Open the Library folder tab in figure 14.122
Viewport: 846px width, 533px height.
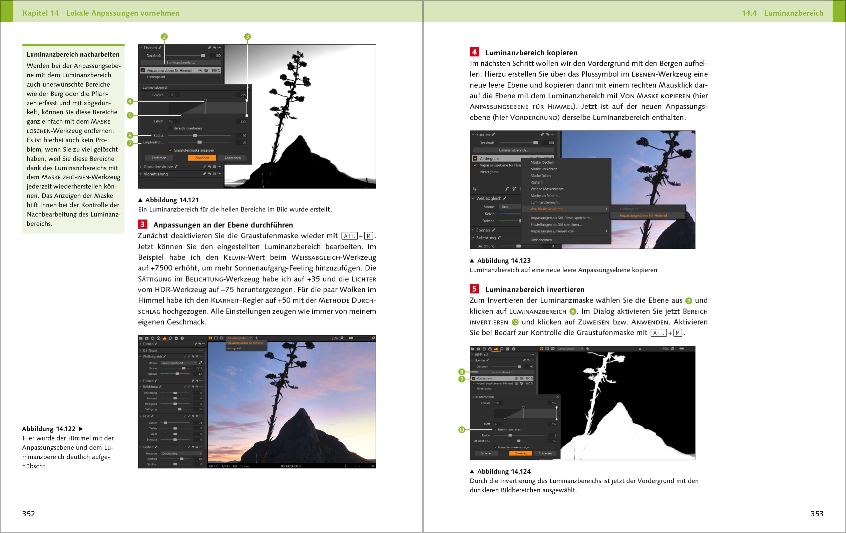pos(141,338)
